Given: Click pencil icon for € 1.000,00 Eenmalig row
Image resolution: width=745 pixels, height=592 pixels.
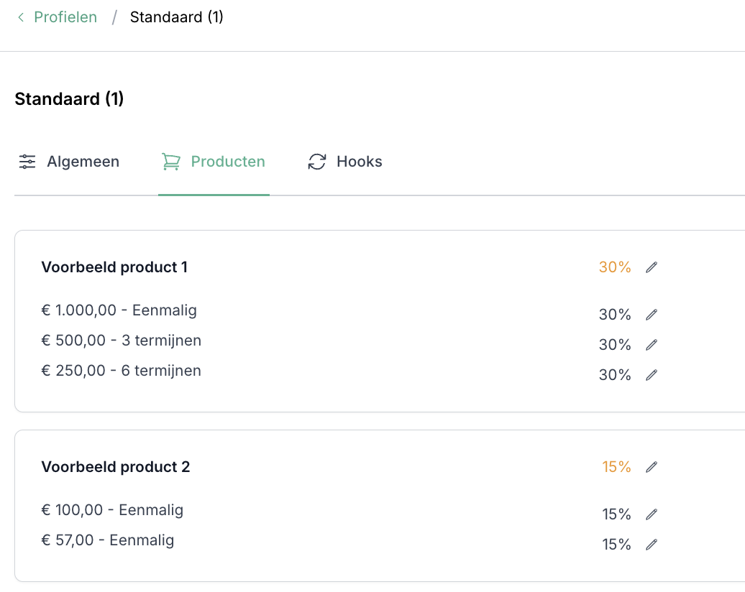Looking at the screenshot, I should pos(652,315).
